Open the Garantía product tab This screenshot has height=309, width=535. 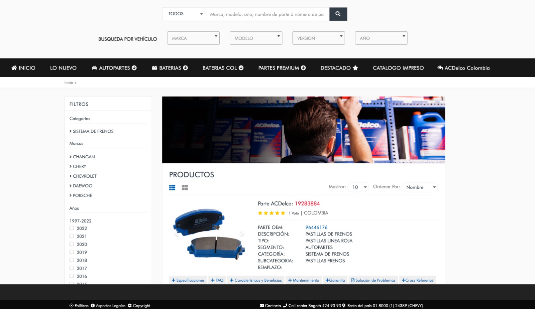[x=335, y=280]
